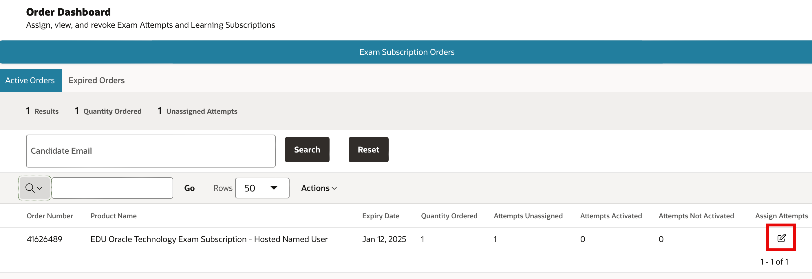The image size is (812, 279).
Task: Click the Attempts Not Activated column header
Action: click(696, 216)
